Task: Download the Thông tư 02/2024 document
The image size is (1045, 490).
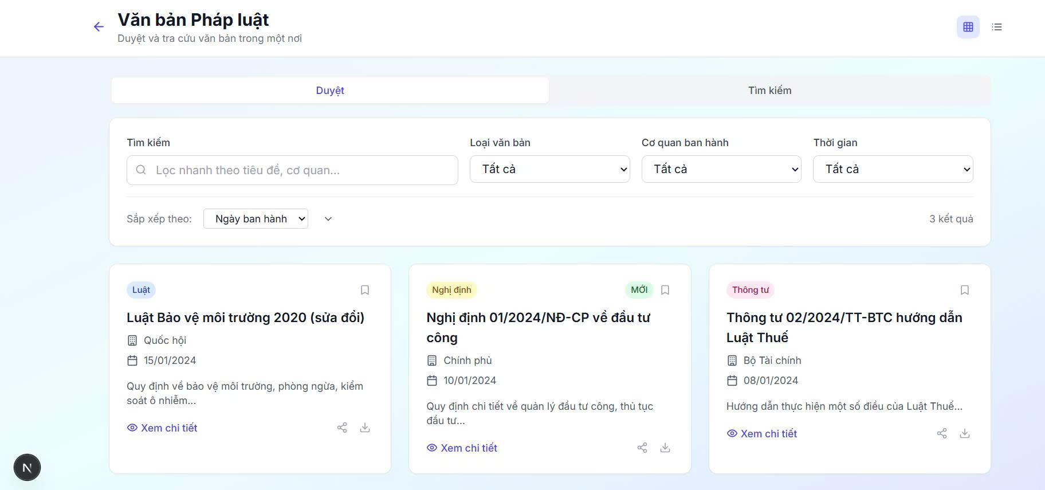Action: 964,433
